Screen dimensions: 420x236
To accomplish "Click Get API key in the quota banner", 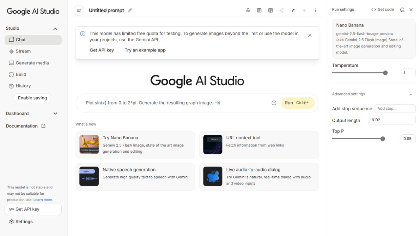I will pyautogui.click(x=102, y=50).
